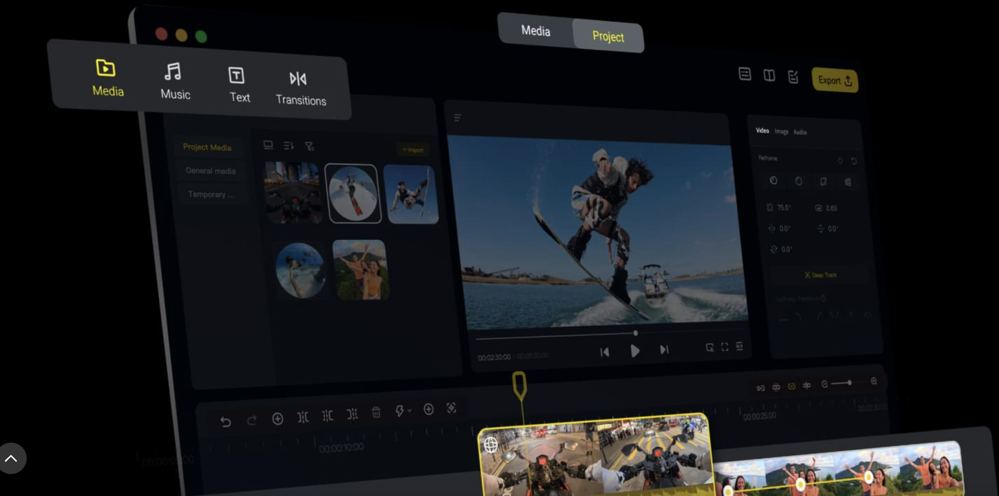
Task: Click the sort order icon in media panel
Action: 288,146
